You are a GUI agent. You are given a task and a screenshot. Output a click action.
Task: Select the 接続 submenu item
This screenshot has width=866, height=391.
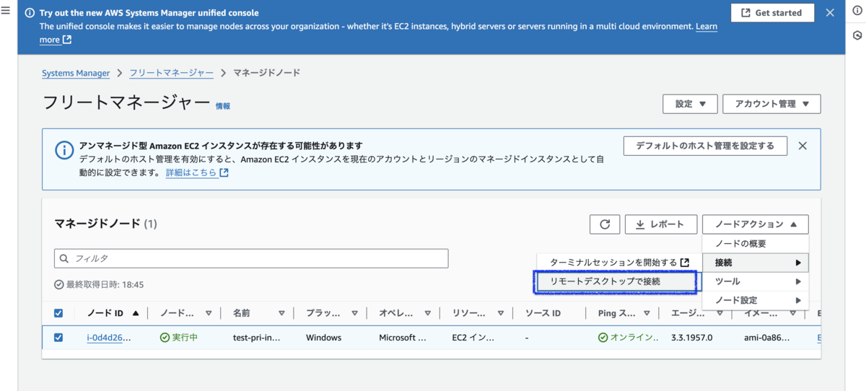pos(756,263)
